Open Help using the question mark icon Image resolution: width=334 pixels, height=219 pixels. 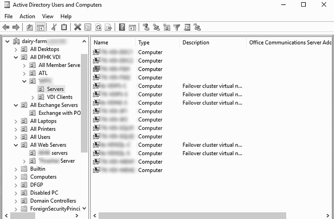122,27
